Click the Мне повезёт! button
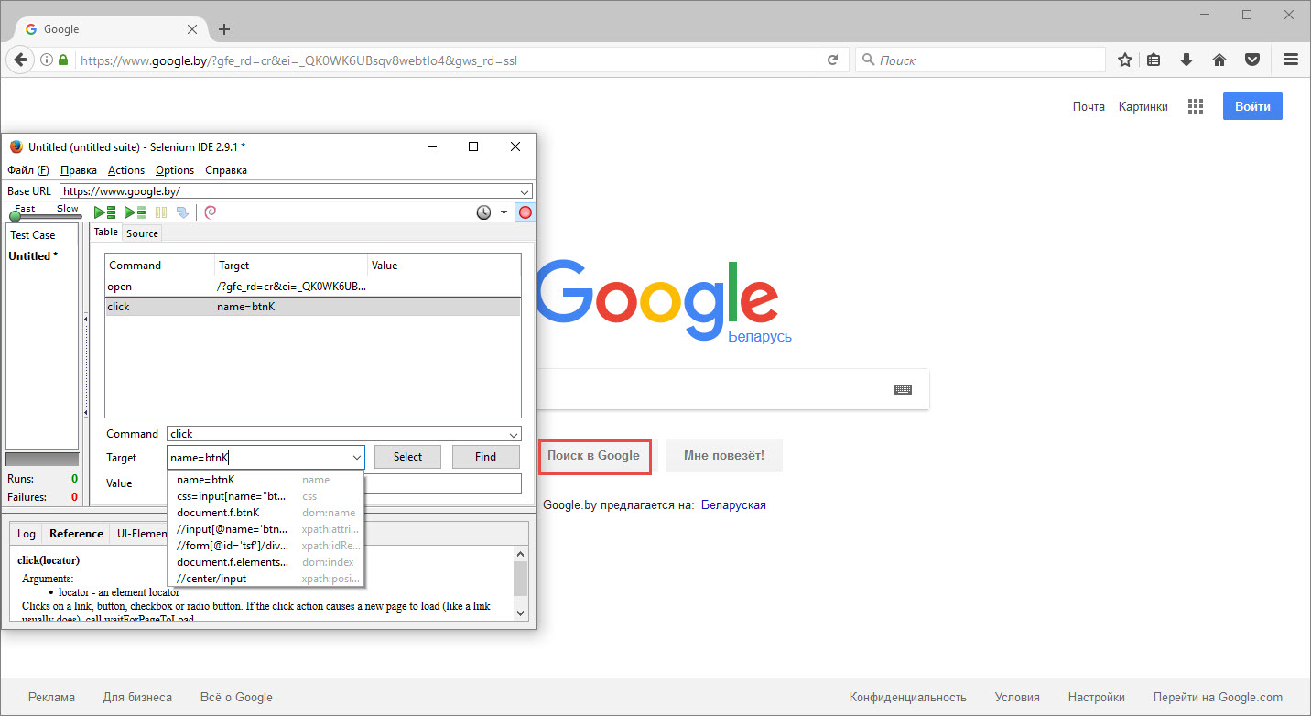The width and height of the screenshot is (1311, 716). [724, 455]
